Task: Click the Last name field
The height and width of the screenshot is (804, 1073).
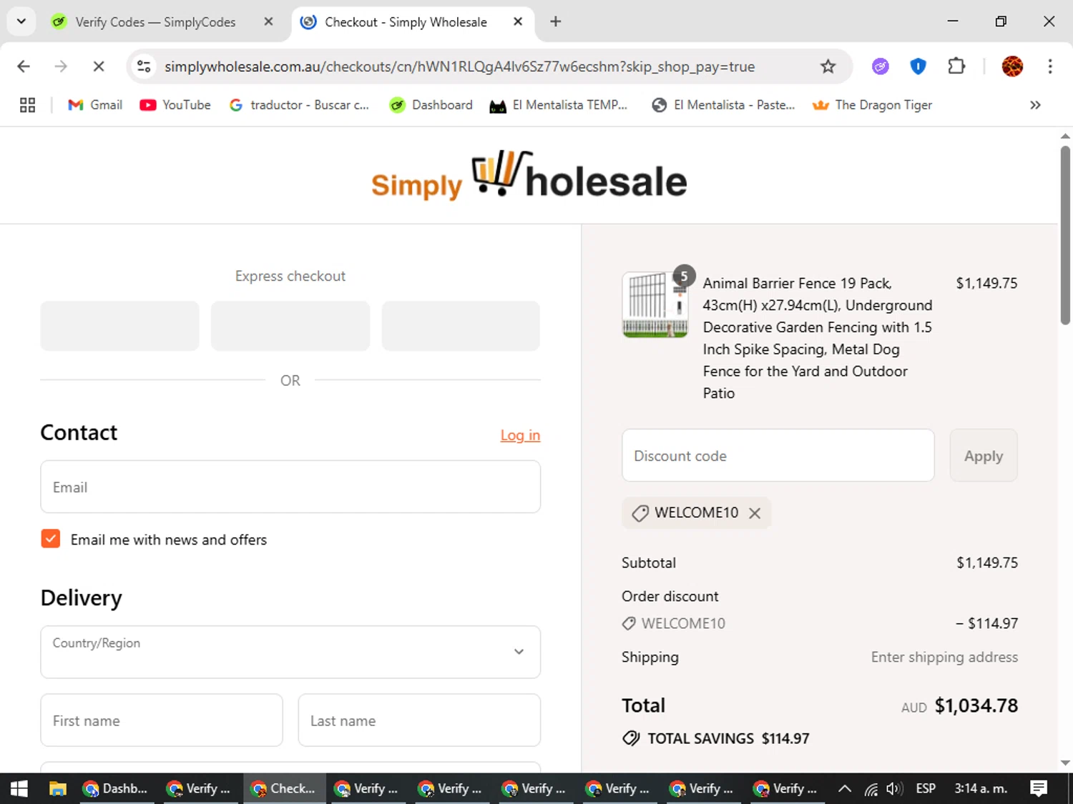Action: click(x=419, y=720)
